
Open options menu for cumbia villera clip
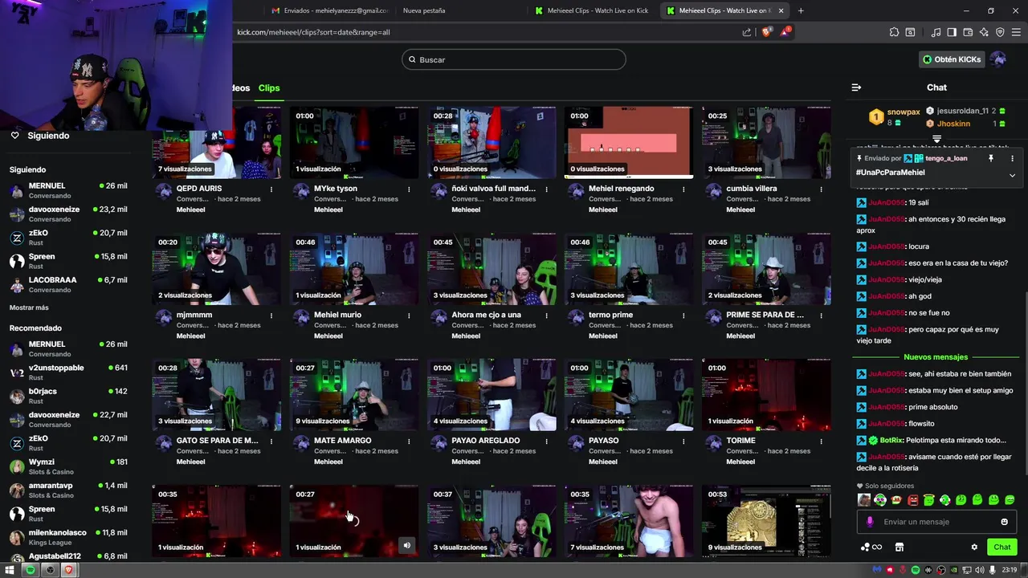click(821, 189)
